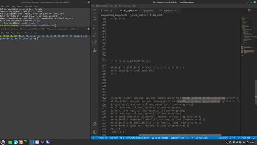Open the Manage gear in VS Code

click(x=95, y=132)
